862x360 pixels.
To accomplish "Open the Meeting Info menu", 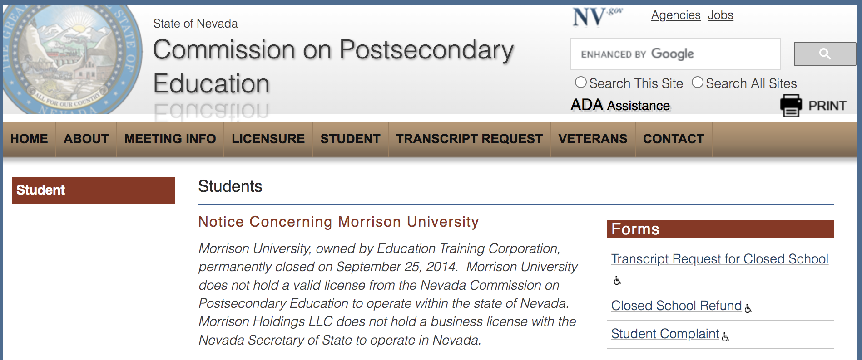I will click(170, 139).
